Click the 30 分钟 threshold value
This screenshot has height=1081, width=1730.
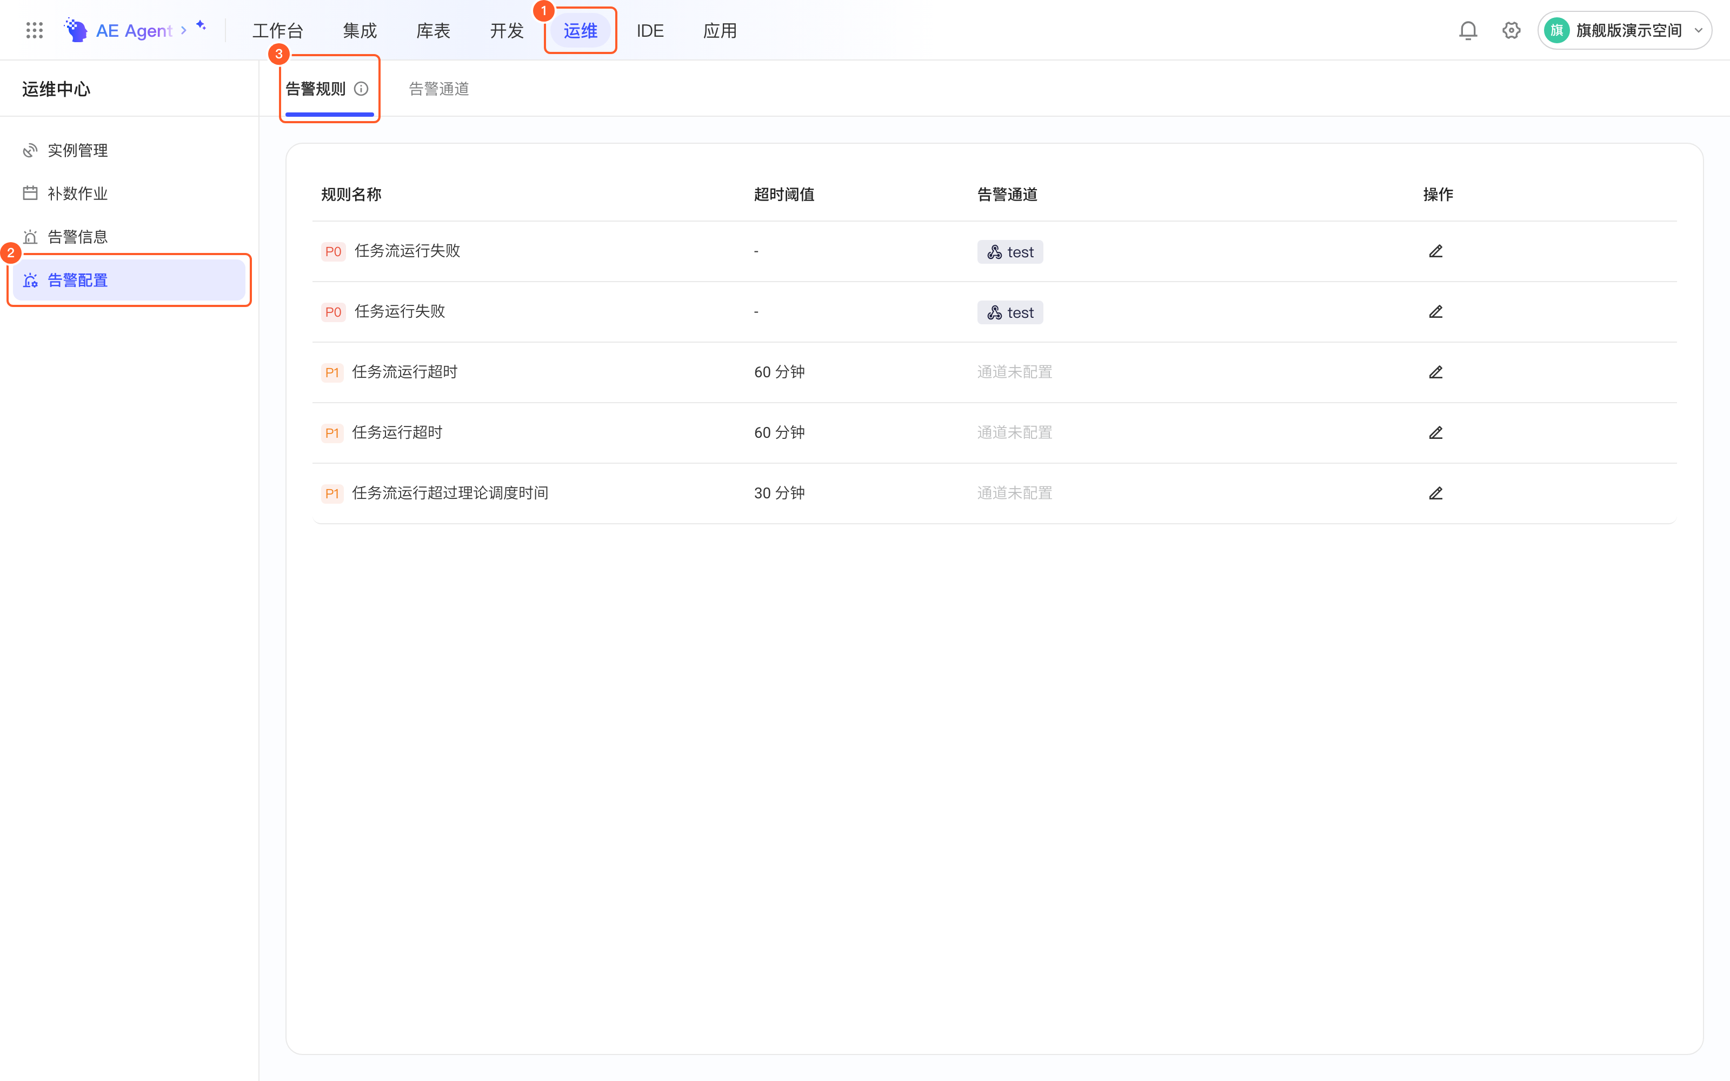tap(779, 493)
